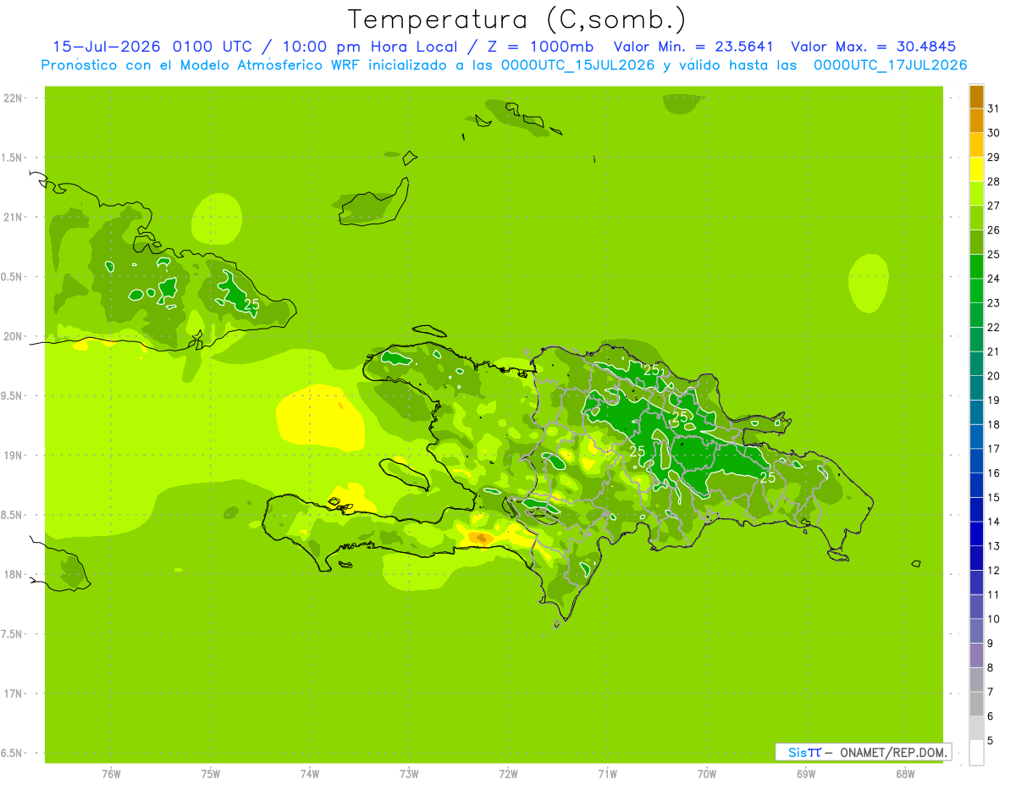
Task: Select 'Valor Min. = 23.5641' value
Action: point(693,47)
